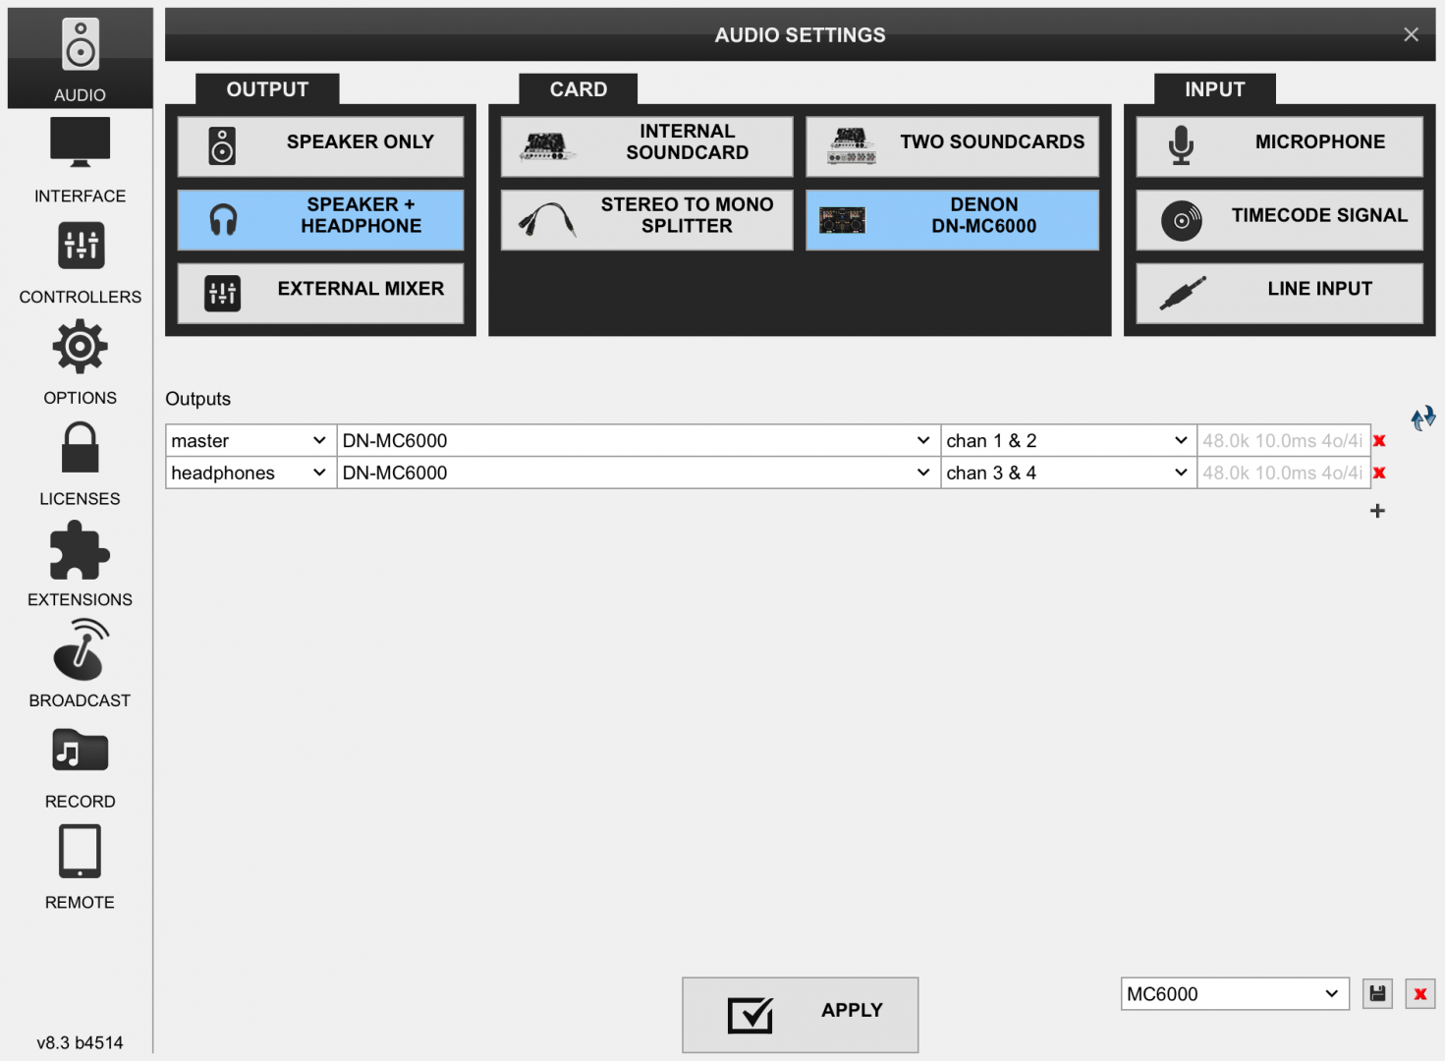This screenshot has width=1445, height=1061.
Task: Delete the saved MC6000 config
Action: click(1420, 993)
